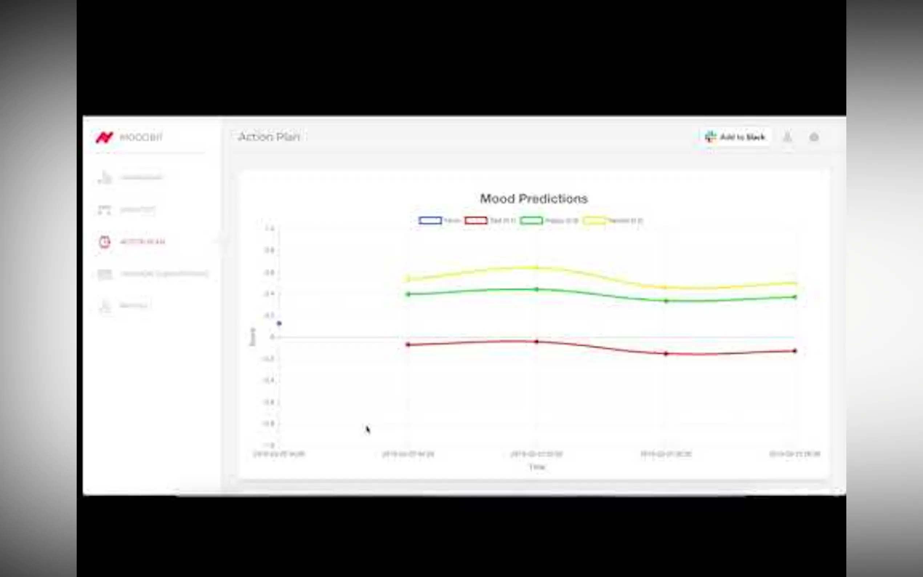923x577 pixels.
Task: Click the Moodbit brand name link
Action: (x=141, y=137)
